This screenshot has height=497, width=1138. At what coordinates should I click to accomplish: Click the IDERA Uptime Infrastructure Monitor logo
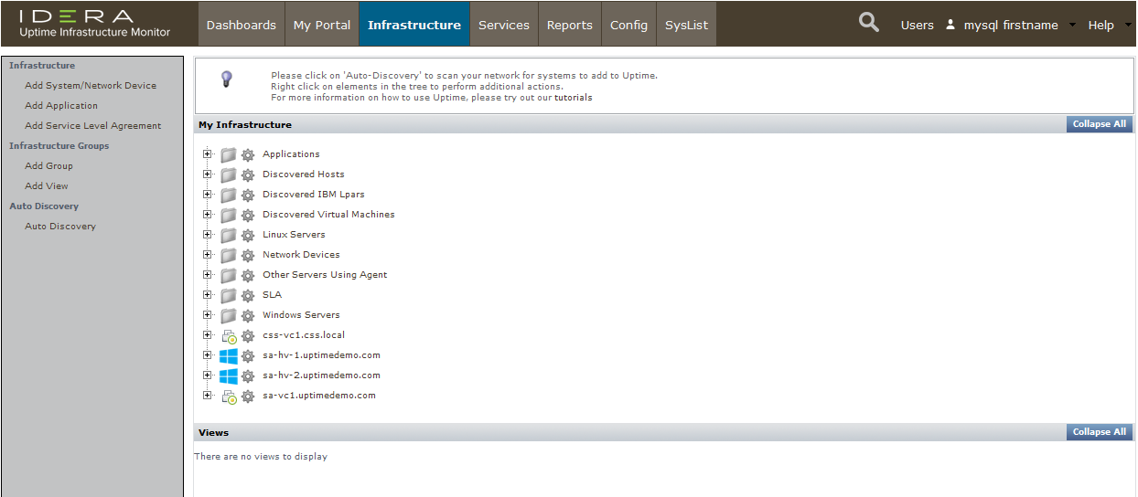(x=95, y=24)
